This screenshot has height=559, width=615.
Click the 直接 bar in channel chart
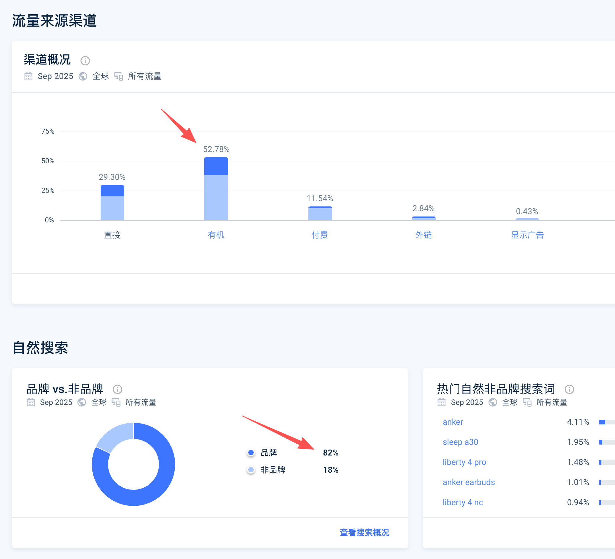point(112,203)
